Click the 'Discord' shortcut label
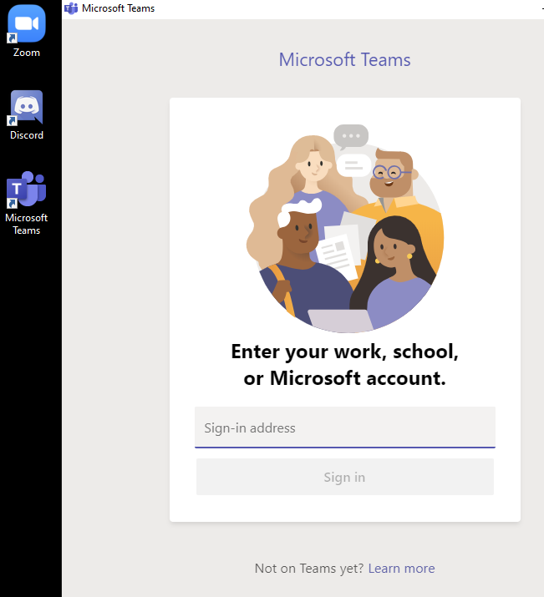This screenshot has width=544, height=597. [x=26, y=135]
